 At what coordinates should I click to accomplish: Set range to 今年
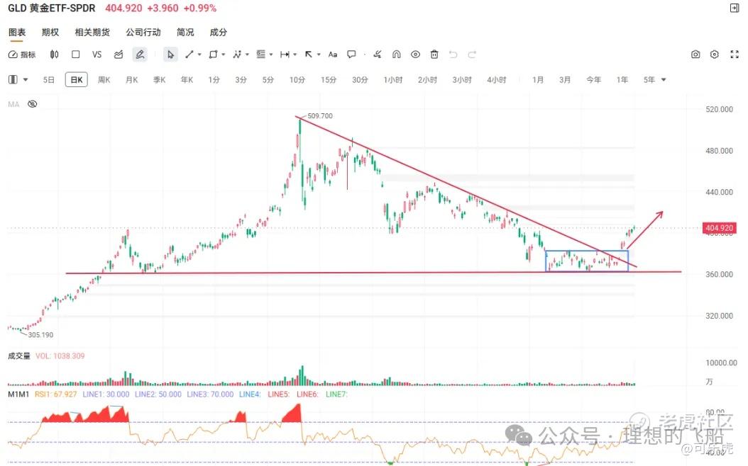(594, 80)
